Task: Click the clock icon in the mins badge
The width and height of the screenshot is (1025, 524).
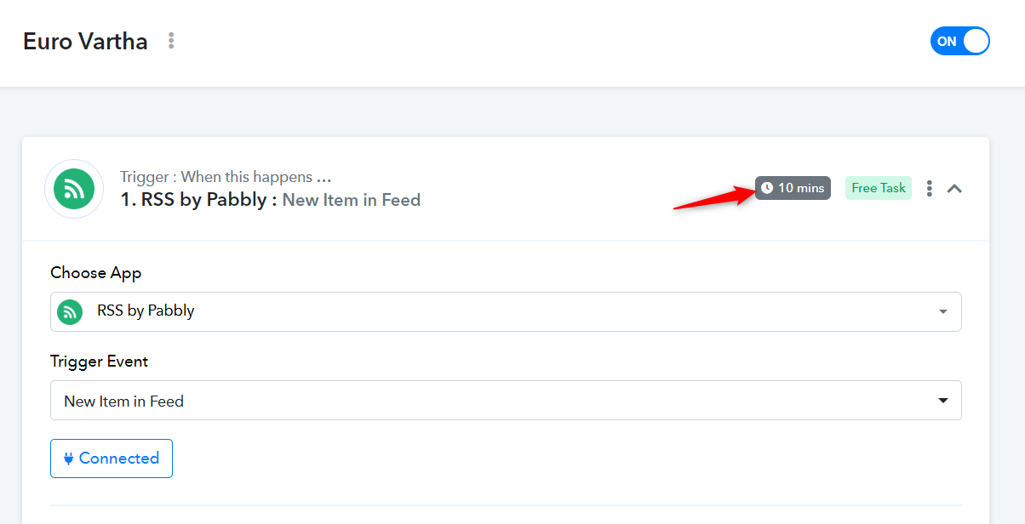Action: click(767, 188)
